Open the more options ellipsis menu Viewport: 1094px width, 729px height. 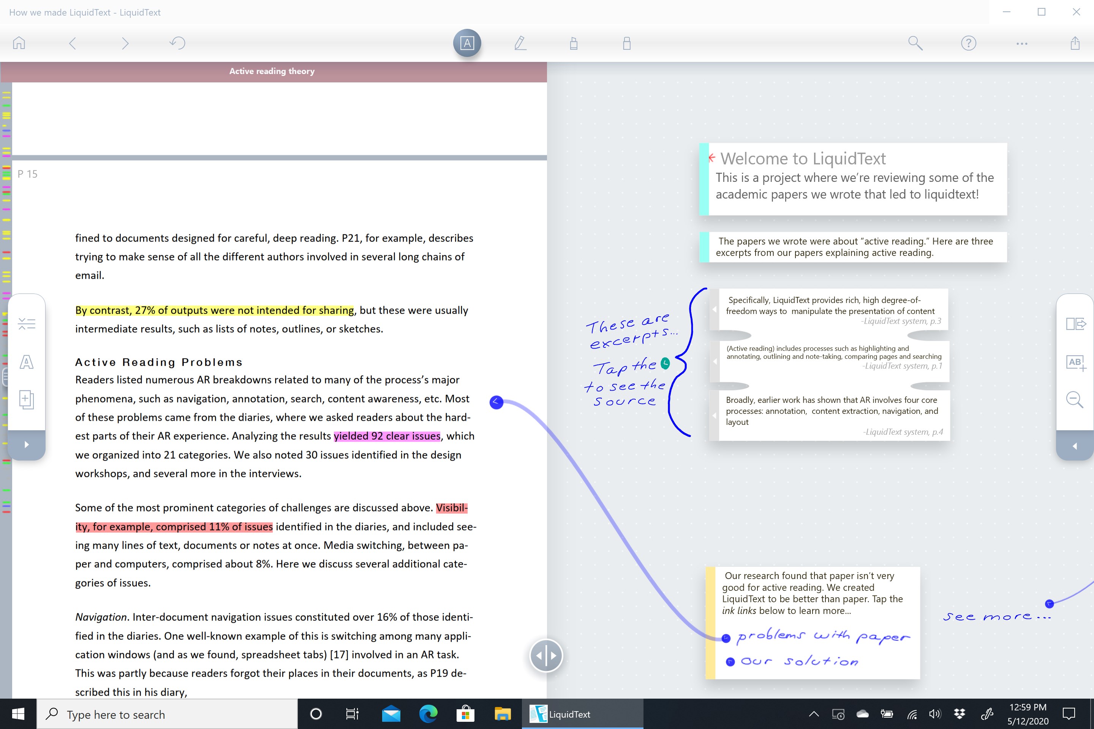coord(1021,43)
